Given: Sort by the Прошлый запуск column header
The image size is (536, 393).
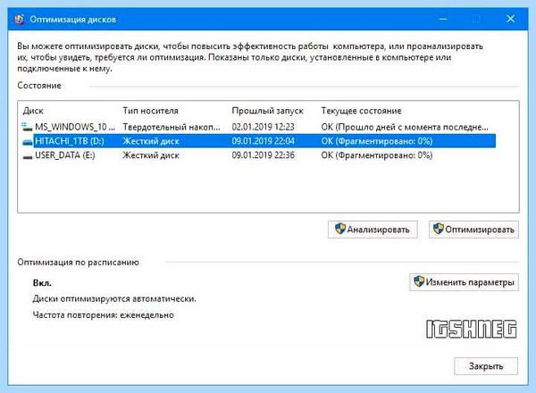Looking at the screenshot, I should click(x=267, y=111).
